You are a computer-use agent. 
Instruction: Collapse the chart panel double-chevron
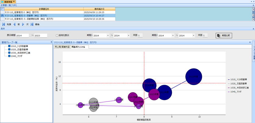coord(250,42)
